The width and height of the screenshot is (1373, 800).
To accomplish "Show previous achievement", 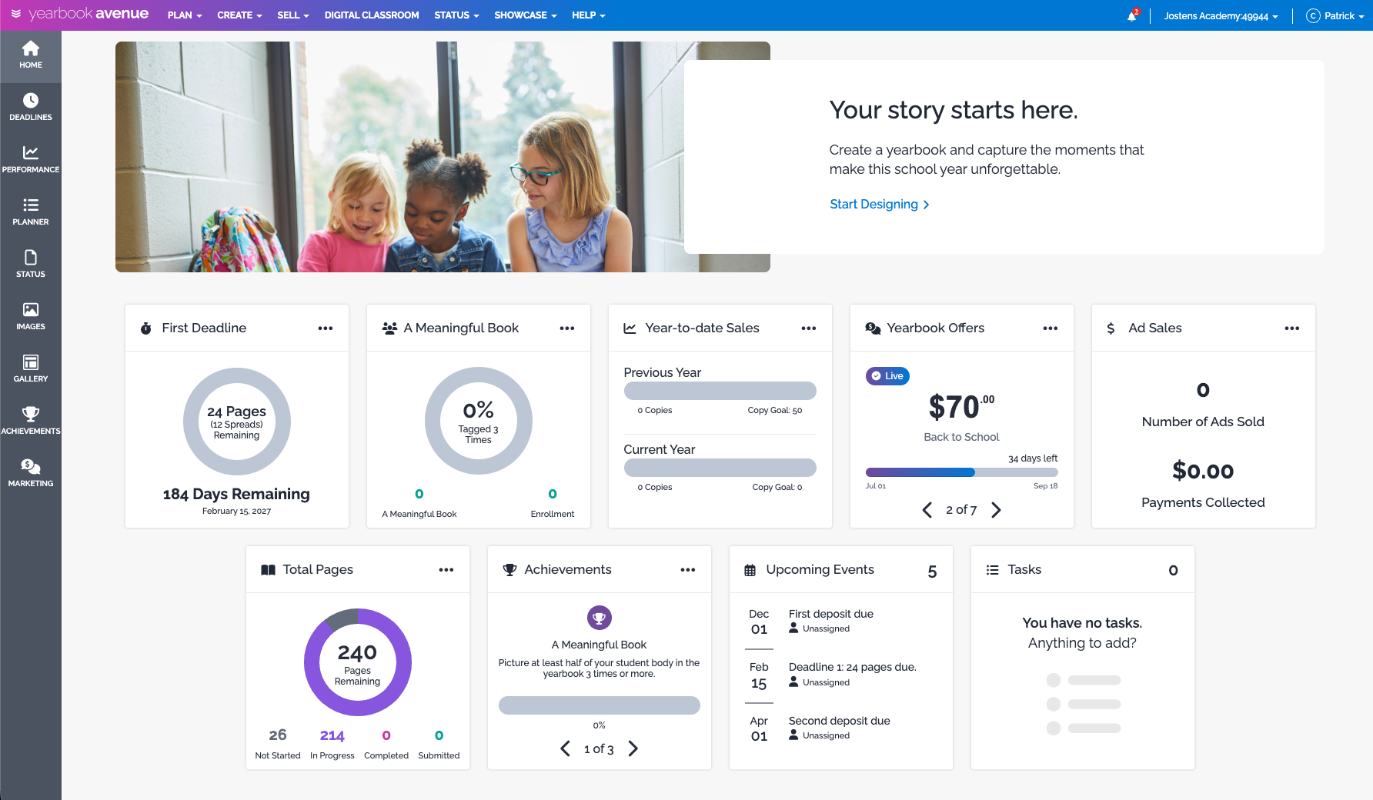I will [565, 748].
